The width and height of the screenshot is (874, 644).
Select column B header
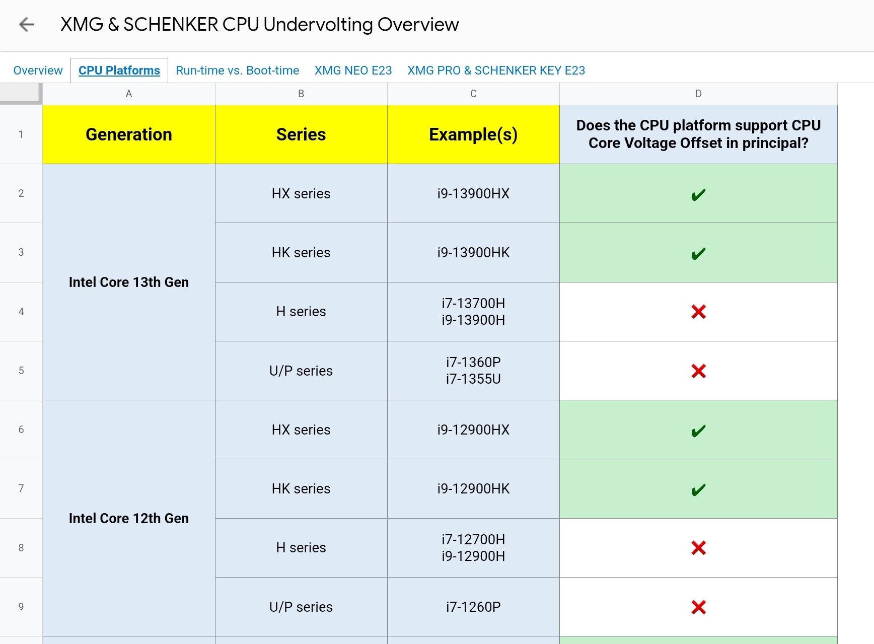coord(301,94)
